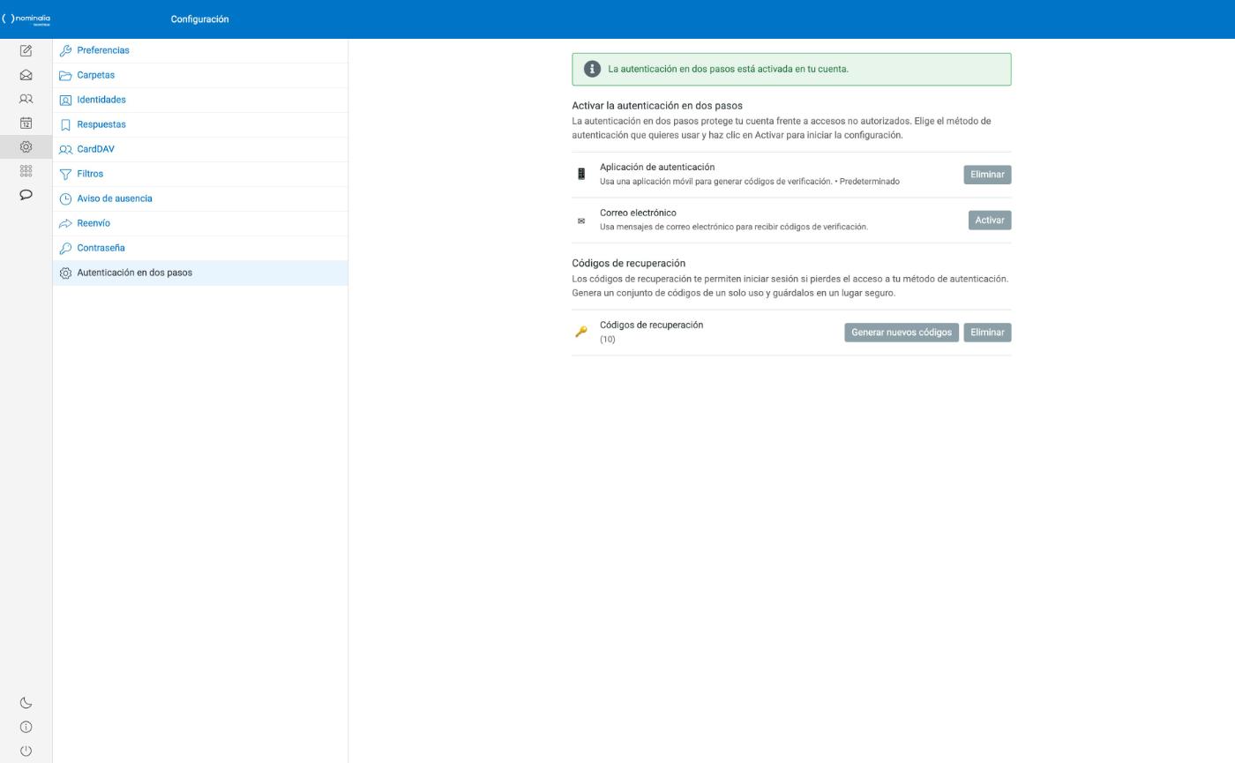The image size is (1235, 763).
Task: Open Aviso de ausencia section
Action: tap(200, 198)
